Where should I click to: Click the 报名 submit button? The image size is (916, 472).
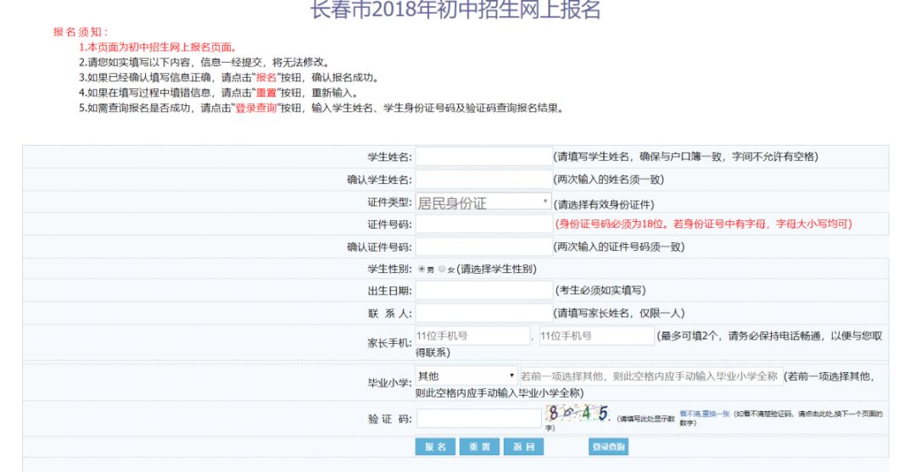[x=435, y=447]
